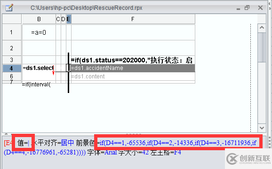Click the 值= property in the info panel
This screenshot has height=169, width=272.
click(x=23, y=143)
